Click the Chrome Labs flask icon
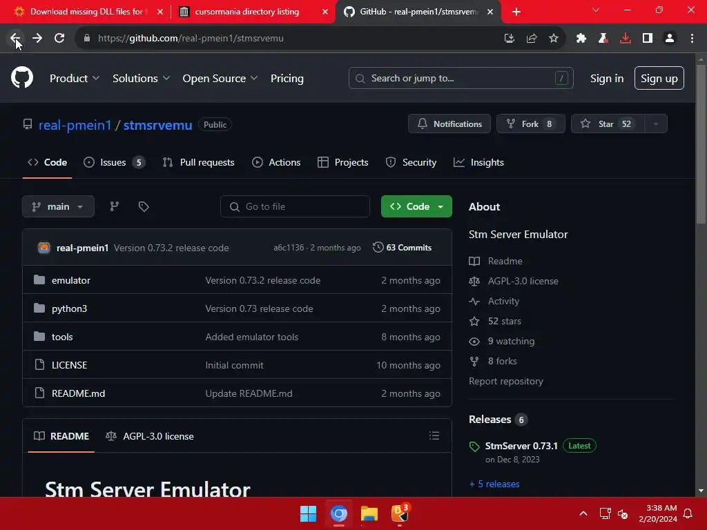Screen dimensions: 707x530 pyautogui.click(x=603, y=39)
